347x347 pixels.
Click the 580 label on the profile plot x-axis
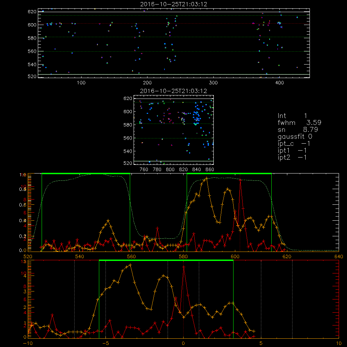click(183, 257)
